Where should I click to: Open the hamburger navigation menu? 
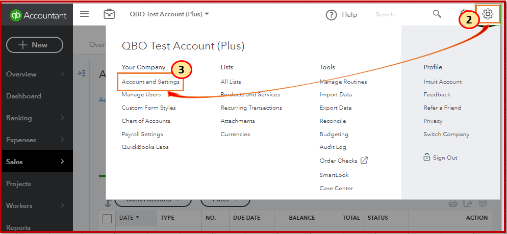click(85, 14)
